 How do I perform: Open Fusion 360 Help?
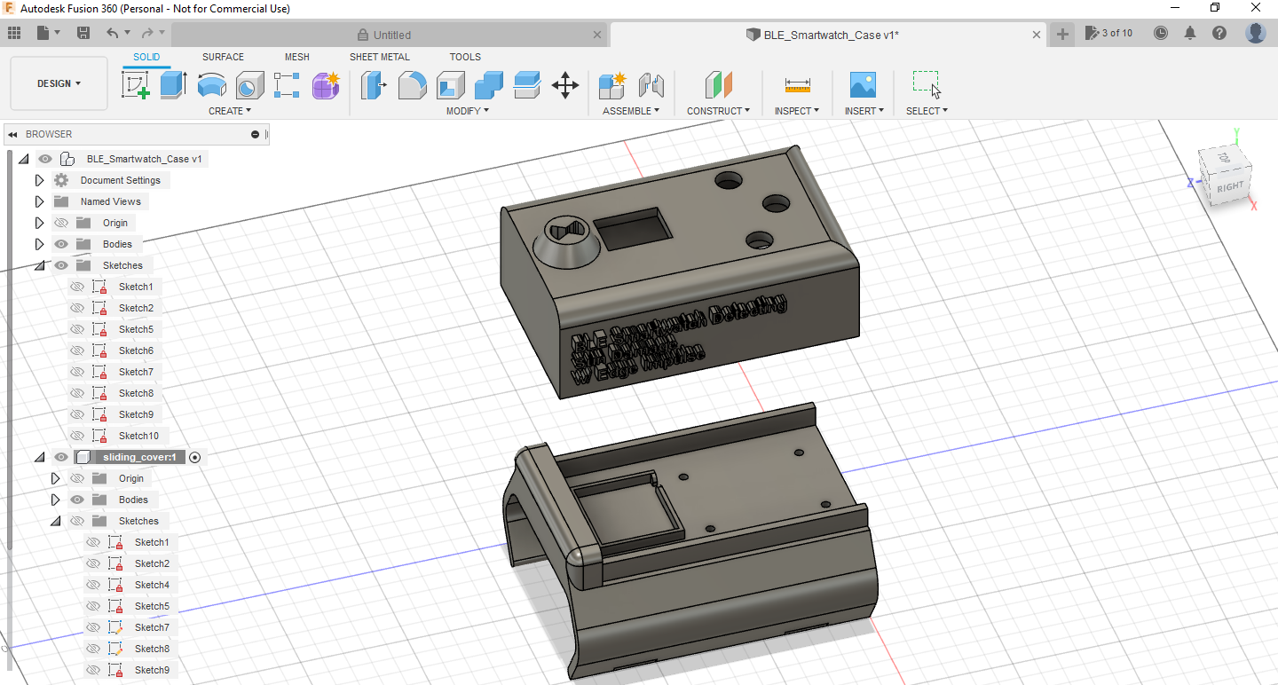pos(1219,32)
